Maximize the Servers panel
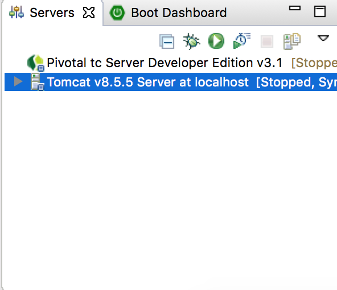Viewport: 337px width, 290px height. (x=320, y=11)
